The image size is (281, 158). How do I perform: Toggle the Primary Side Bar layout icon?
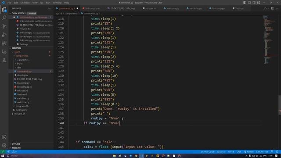point(245,3)
